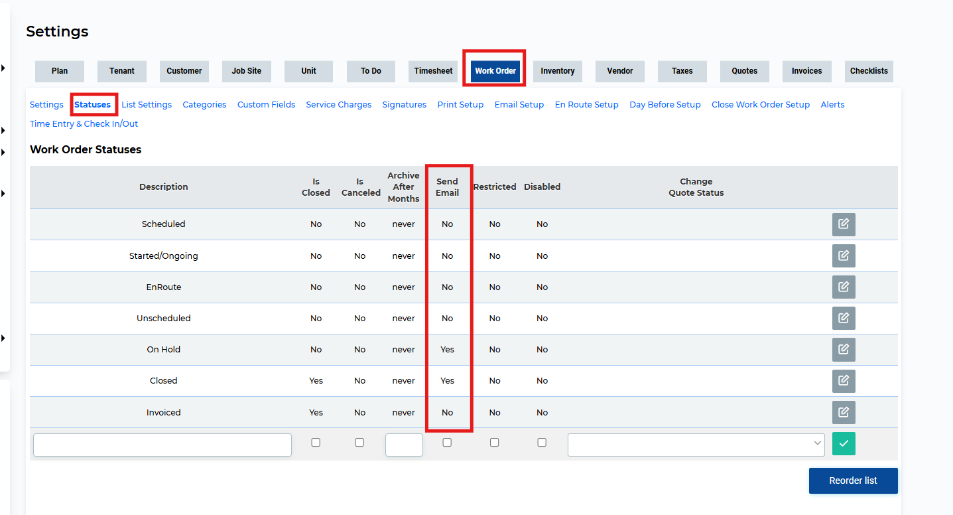Click the Invoiced description cell
The image size is (953, 515).
[164, 412]
